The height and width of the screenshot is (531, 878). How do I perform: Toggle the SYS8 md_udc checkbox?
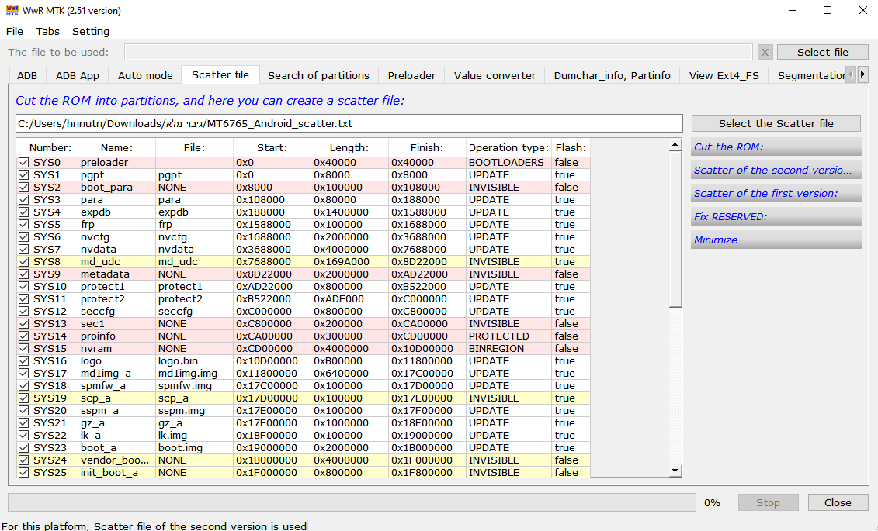coord(23,262)
